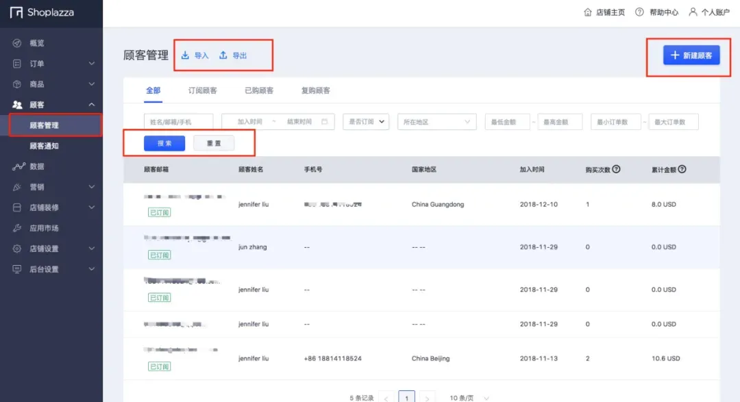Collapse the 顾客 sidebar section
This screenshot has height=402, width=740.
[92, 104]
